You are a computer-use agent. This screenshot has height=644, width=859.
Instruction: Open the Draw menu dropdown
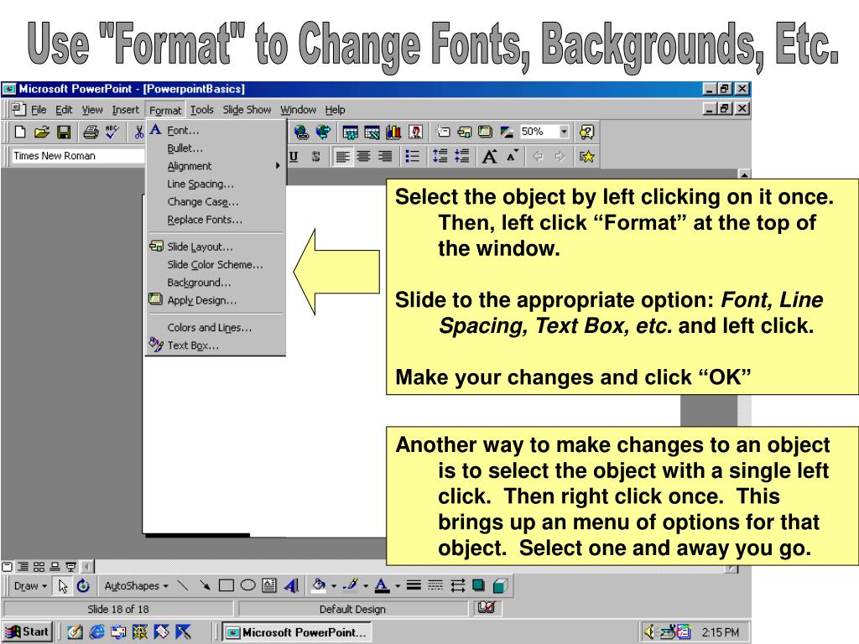30,586
